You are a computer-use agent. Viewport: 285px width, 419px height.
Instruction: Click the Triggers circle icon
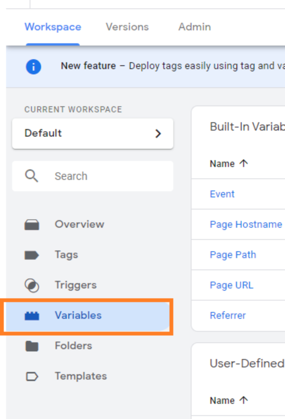point(32,285)
